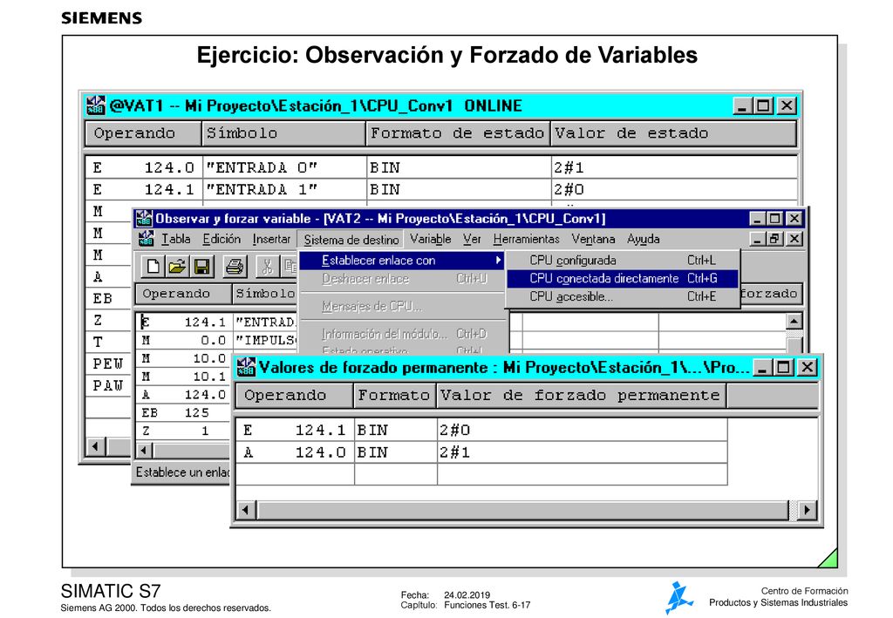Click left scroll arrow in VAT2 window
893x618 pixels.
[x=144, y=451]
